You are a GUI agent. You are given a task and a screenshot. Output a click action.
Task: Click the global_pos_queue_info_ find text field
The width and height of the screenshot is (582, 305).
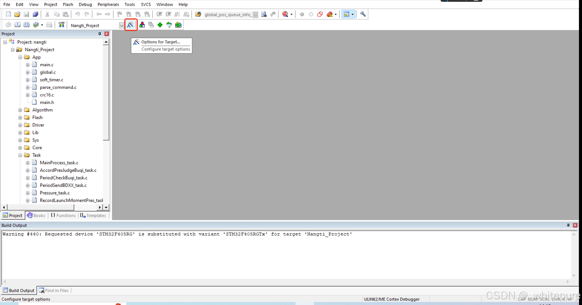tap(228, 14)
